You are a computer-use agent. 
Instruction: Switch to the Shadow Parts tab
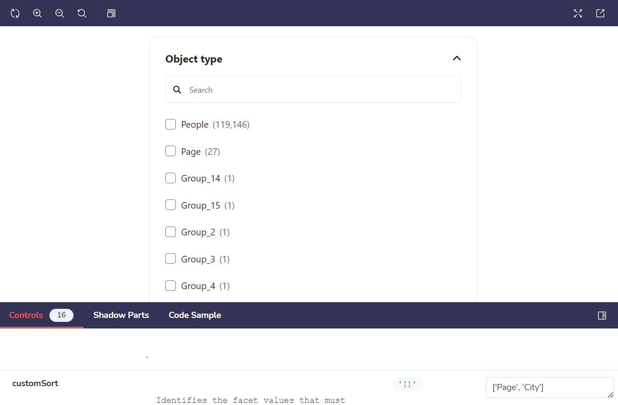point(121,315)
